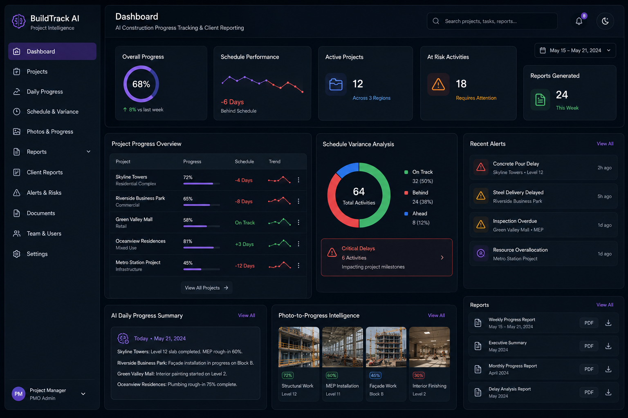Click the View All Projects button
628x418 pixels.
(x=206, y=288)
